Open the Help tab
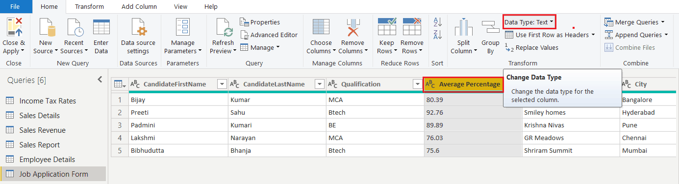This screenshot has width=679, height=184. (211, 6)
